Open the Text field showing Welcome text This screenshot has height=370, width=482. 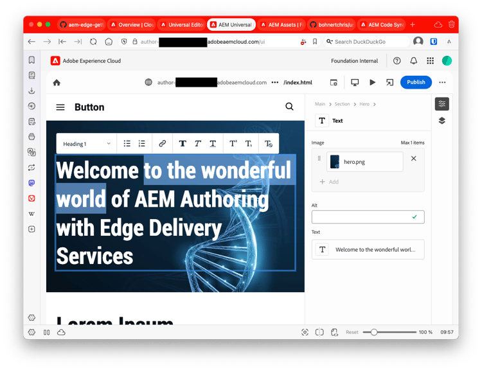pos(368,249)
